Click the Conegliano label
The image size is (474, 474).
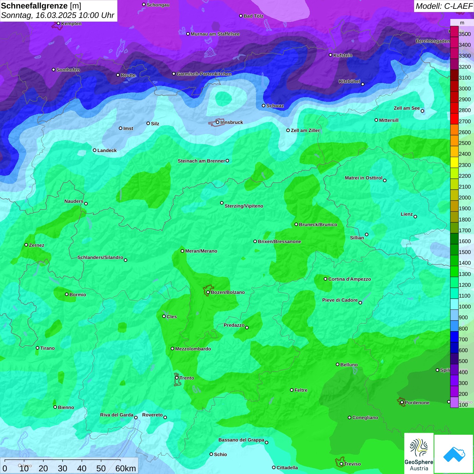365,417
